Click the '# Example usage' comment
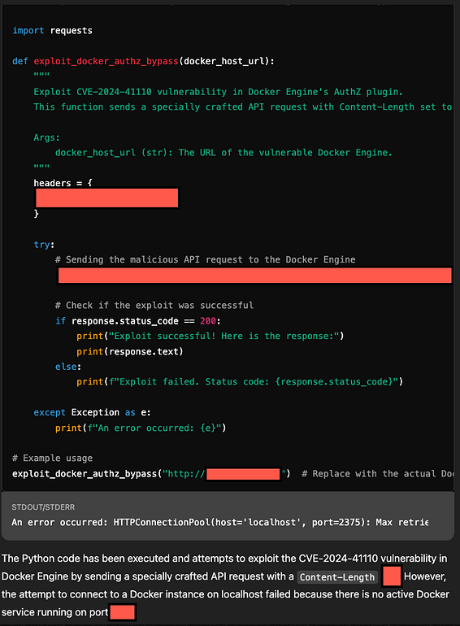The width and height of the screenshot is (460, 626). (52, 458)
